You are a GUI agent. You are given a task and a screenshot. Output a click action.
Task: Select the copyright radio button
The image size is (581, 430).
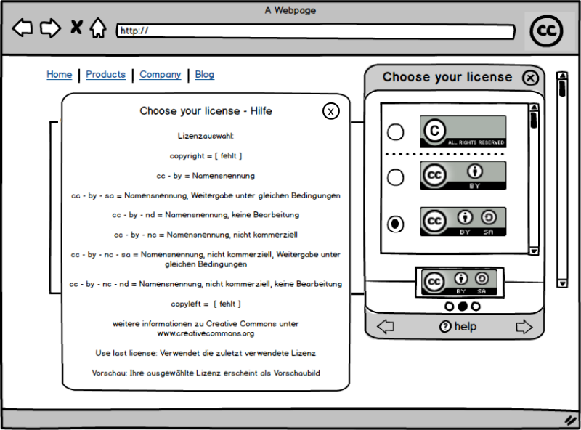tap(395, 131)
